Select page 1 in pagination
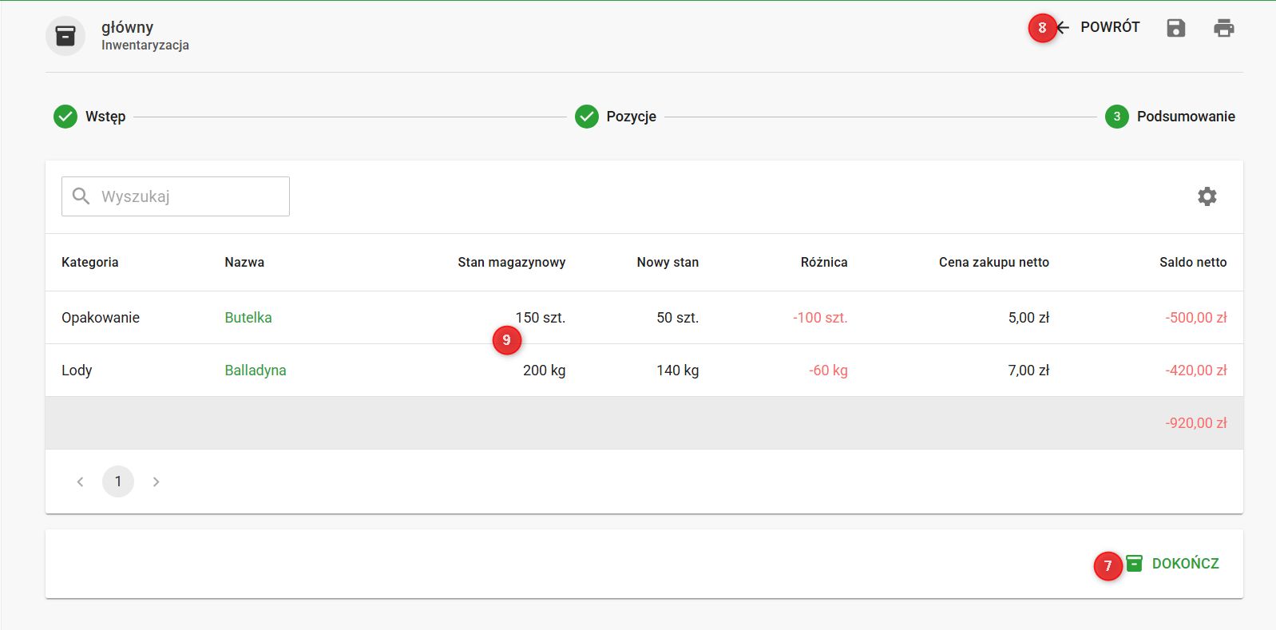The image size is (1276, 630). tap(118, 481)
